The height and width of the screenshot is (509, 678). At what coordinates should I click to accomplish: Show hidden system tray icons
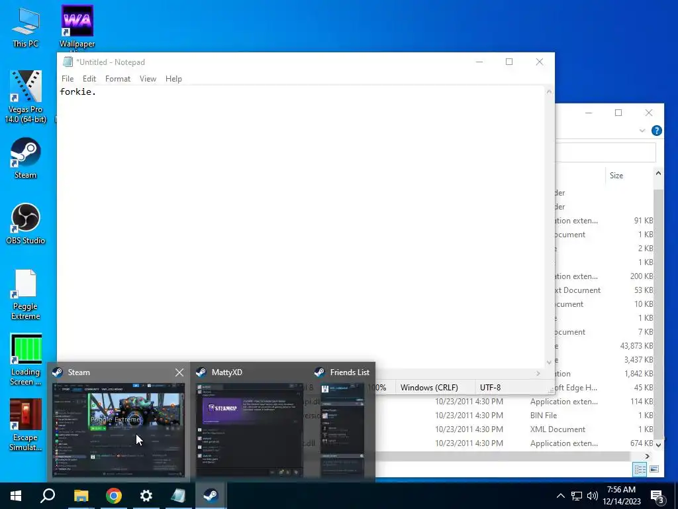(560, 496)
